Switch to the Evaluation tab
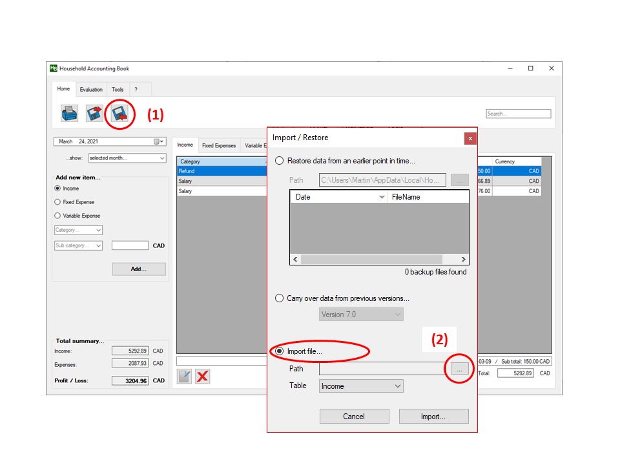Screen dimensions: 620x465 91,90
